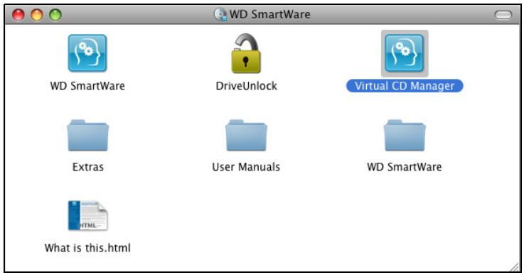
Task: Toggle the toolbar with the pill button
Action: (x=503, y=15)
